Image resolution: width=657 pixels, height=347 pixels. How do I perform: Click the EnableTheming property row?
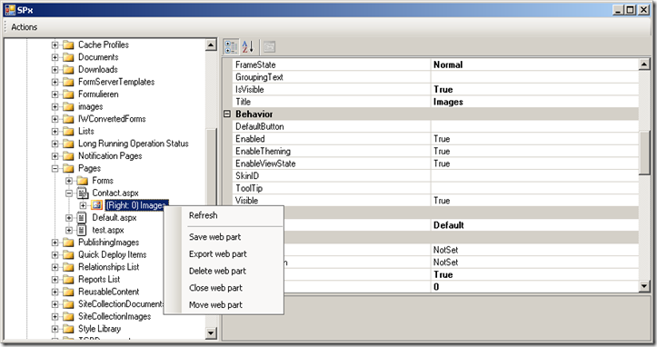pyautogui.click(x=436, y=152)
